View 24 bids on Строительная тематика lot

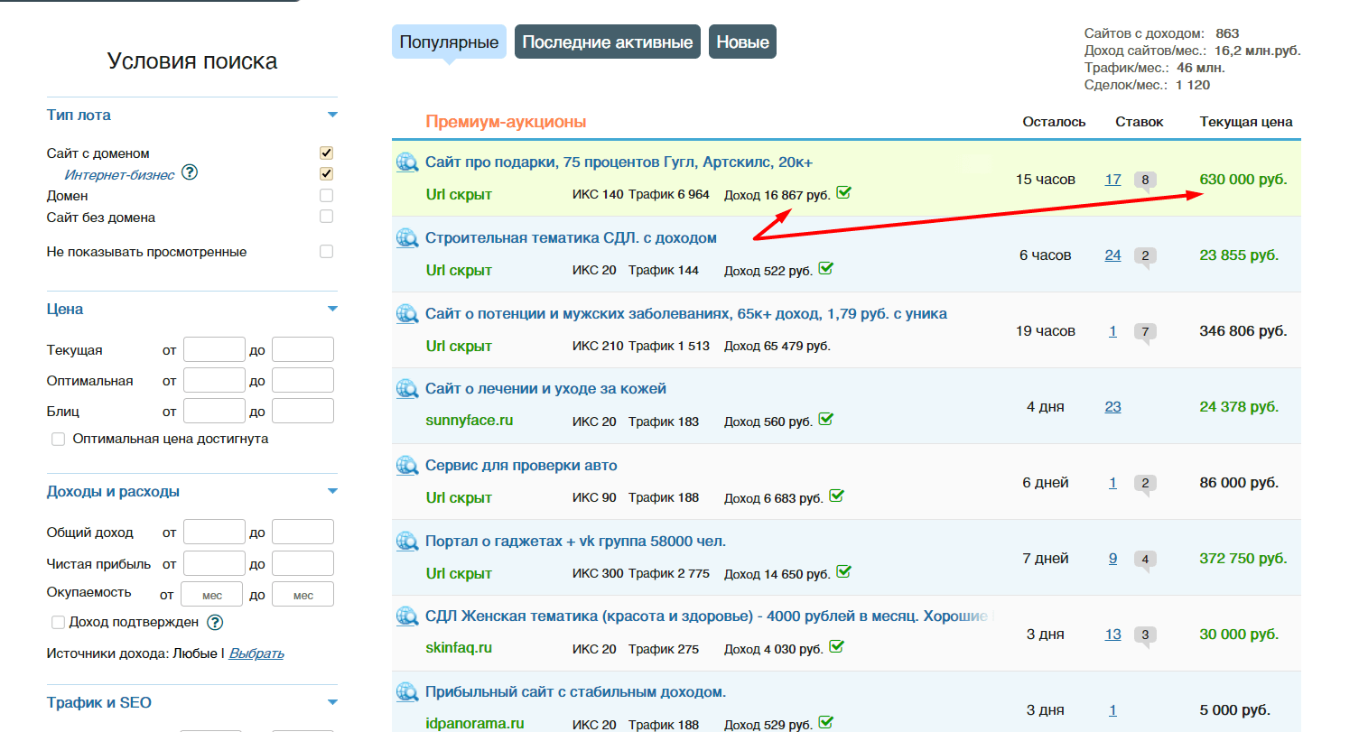1112,255
